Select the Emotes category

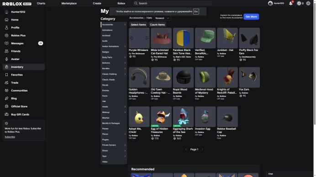pyautogui.click(x=105, y=91)
